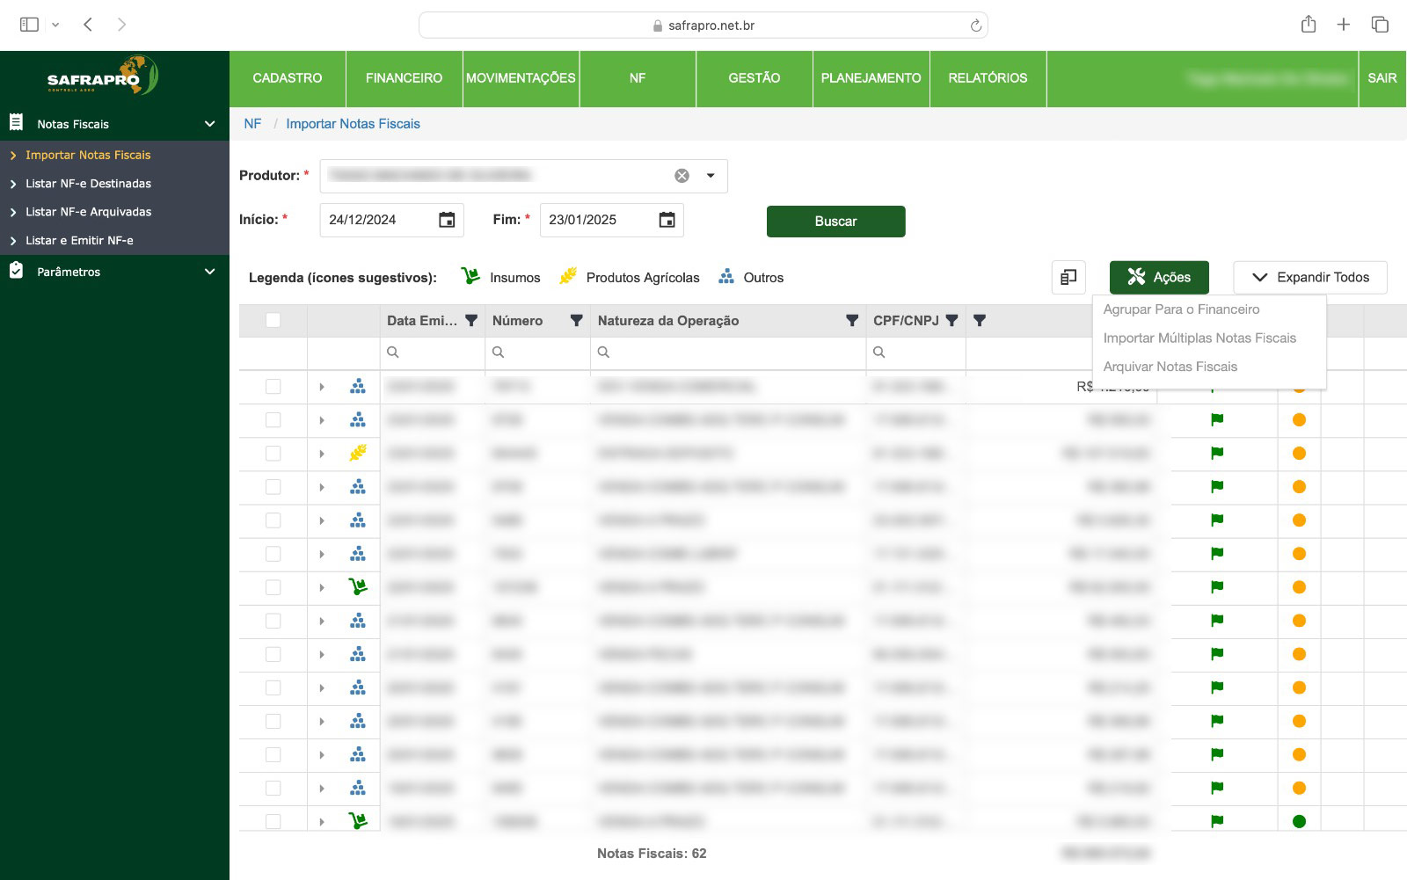The height and width of the screenshot is (880, 1407).
Task: Open the Produtor dropdown arrow
Action: click(711, 176)
